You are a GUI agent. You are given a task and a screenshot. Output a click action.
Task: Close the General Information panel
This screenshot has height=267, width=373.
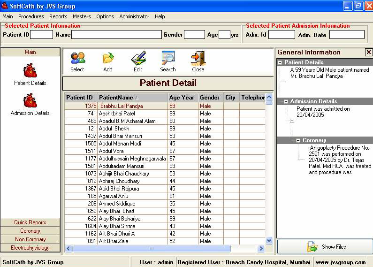pyautogui.click(x=368, y=52)
